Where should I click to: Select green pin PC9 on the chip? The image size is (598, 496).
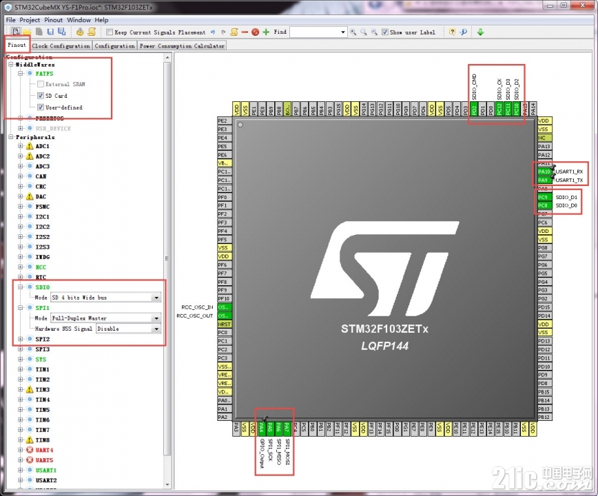coord(544,197)
